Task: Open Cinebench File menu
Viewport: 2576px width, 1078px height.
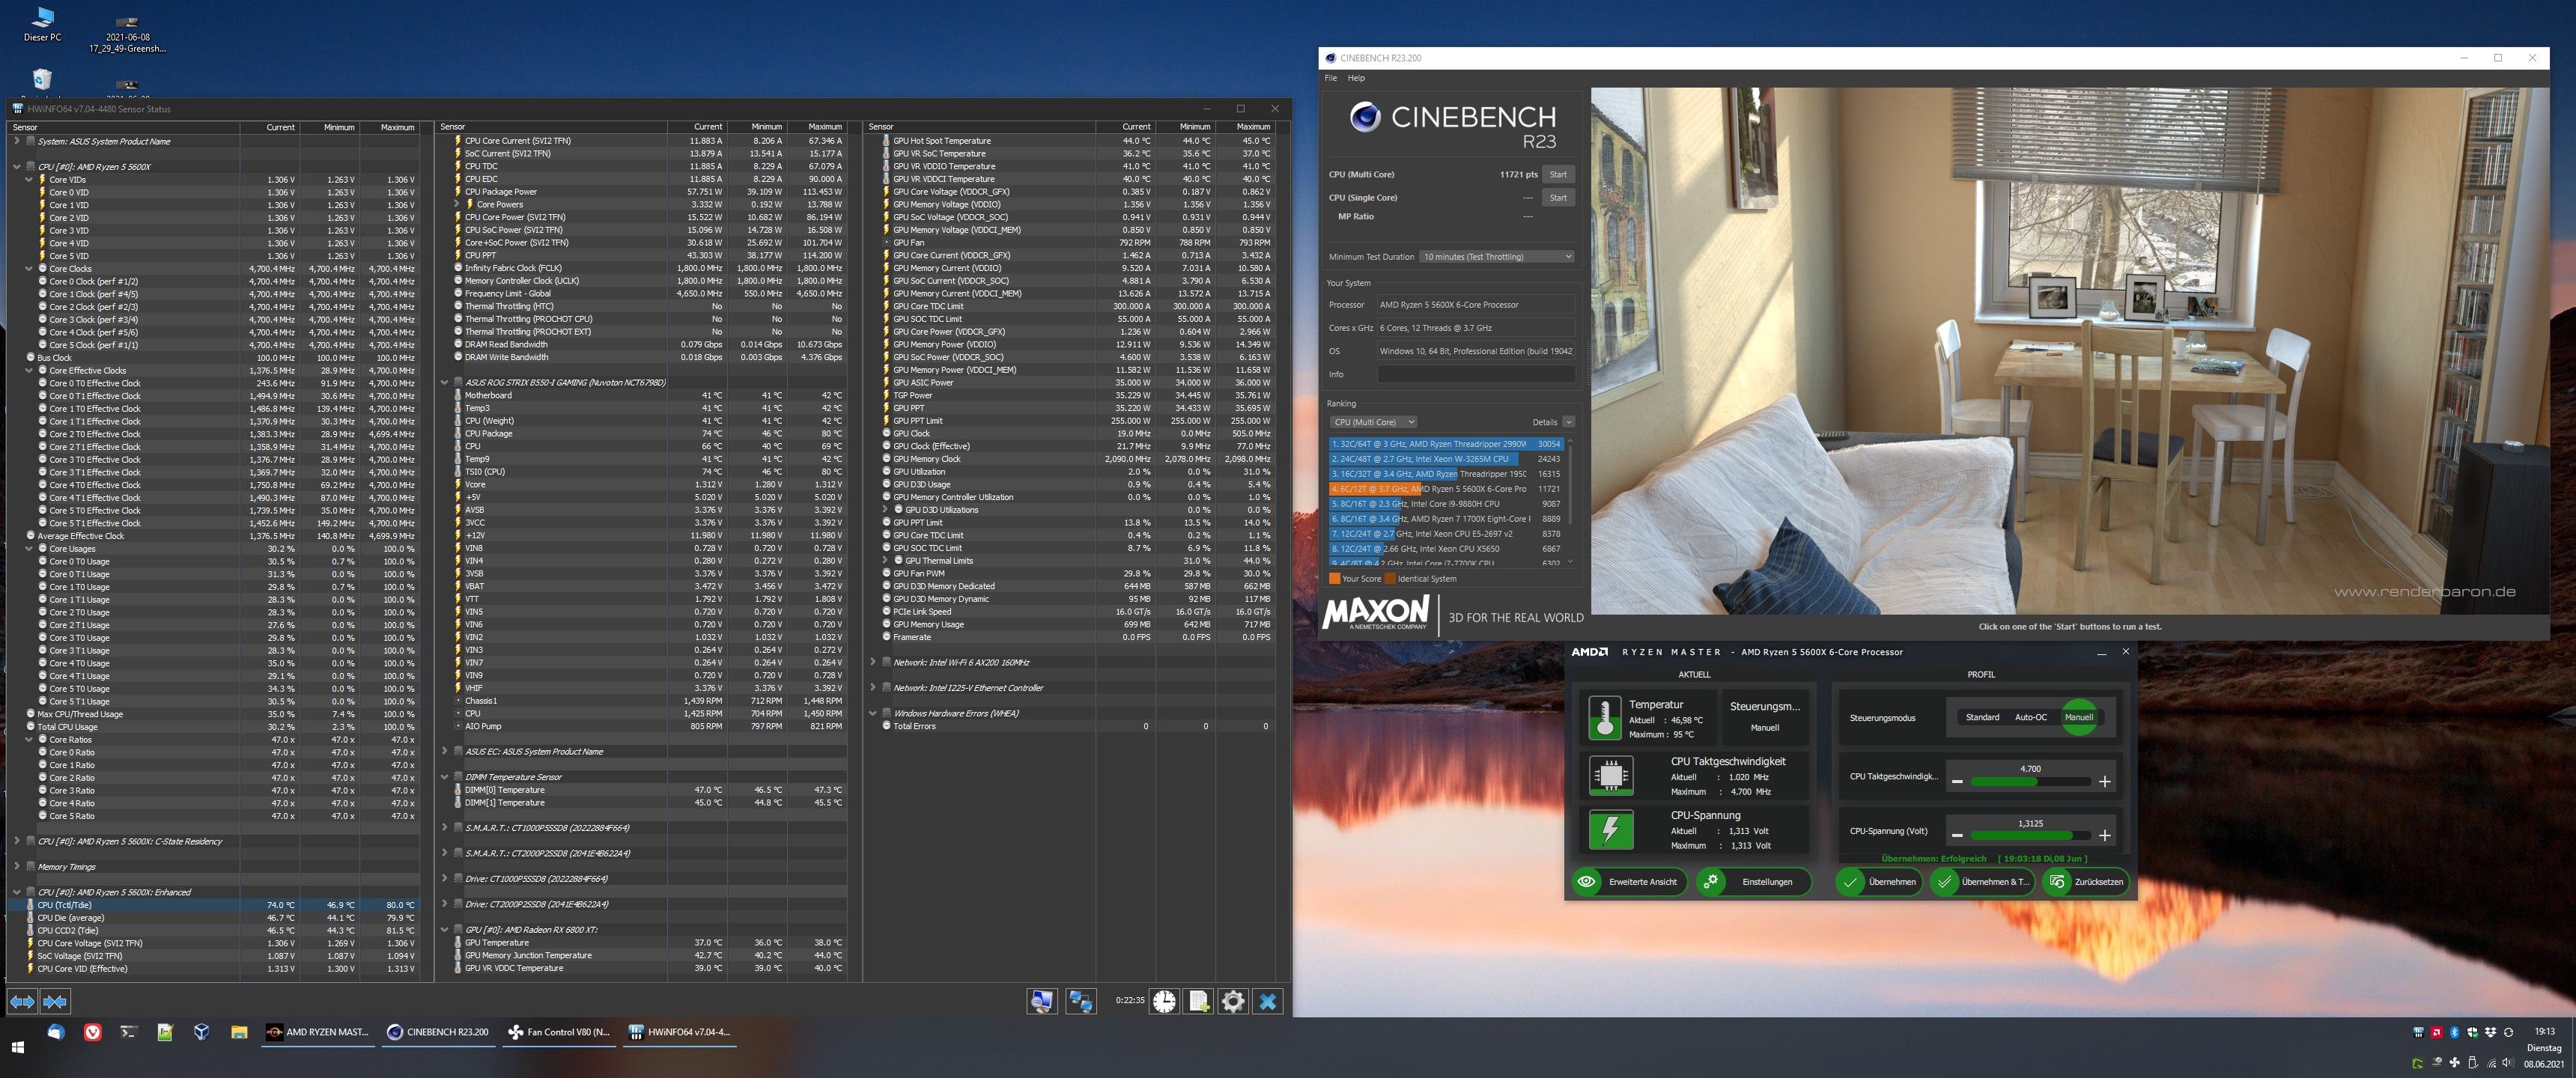Action: 1330,78
